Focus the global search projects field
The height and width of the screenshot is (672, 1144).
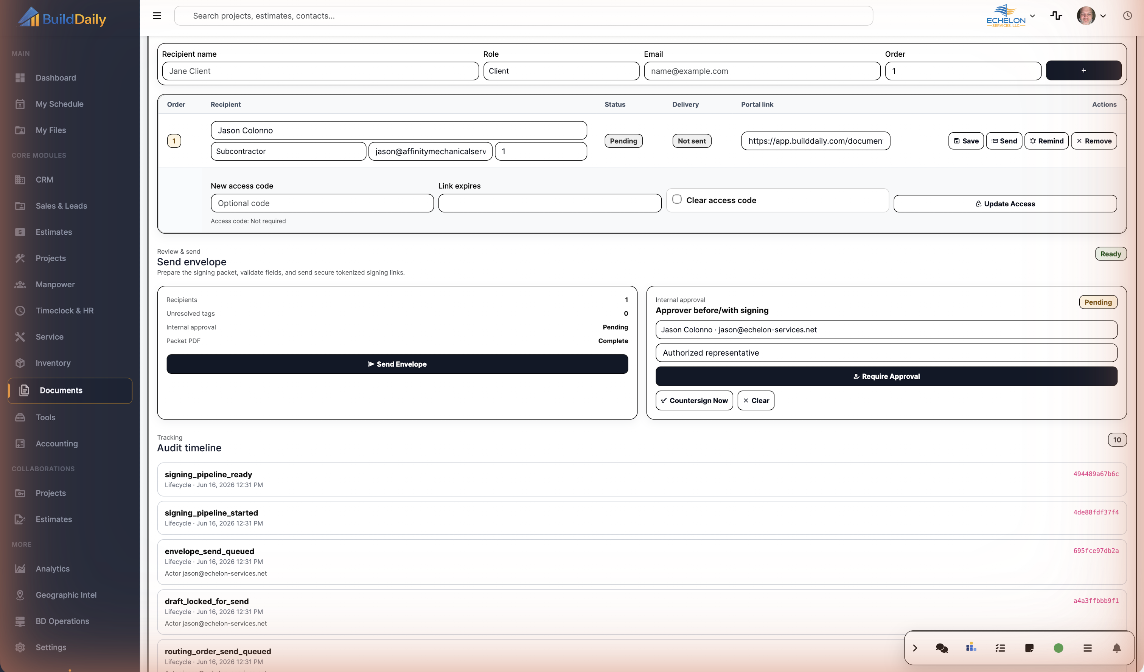tap(524, 16)
